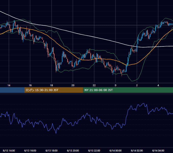Click the 6/14 02:00 date label

[x=137, y=150]
